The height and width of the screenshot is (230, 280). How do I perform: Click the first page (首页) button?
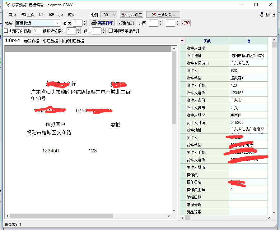pos(12,15)
